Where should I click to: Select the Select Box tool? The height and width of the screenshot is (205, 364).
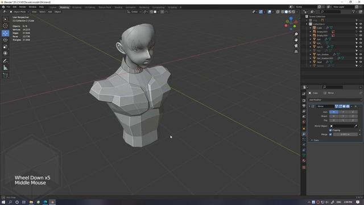tap(5, 19)
